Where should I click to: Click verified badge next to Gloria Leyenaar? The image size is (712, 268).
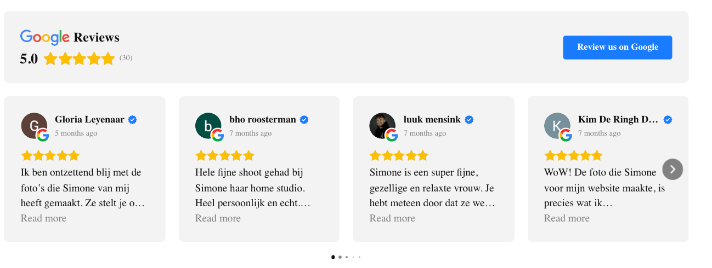(x=133, y=120)
